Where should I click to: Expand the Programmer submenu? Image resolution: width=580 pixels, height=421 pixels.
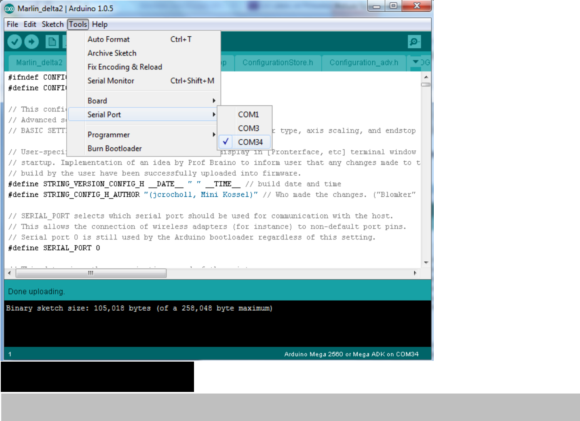144,135
